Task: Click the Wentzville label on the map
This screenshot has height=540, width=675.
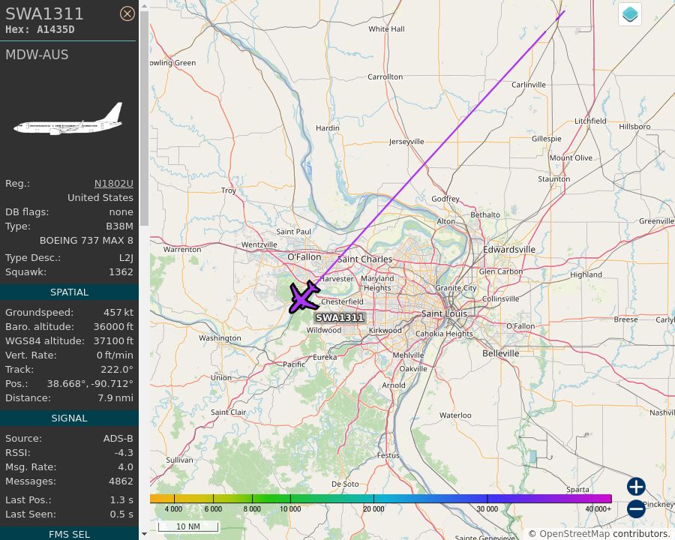Action: (259, 244)
